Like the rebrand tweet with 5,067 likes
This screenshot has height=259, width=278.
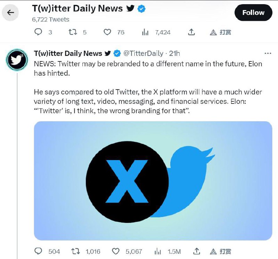(x=115, y=251)
